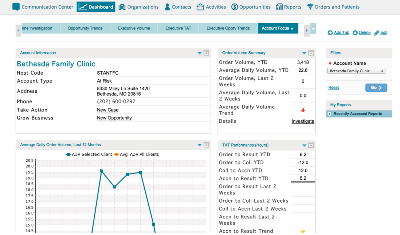Click the Organizations building icon

(122, 7)
